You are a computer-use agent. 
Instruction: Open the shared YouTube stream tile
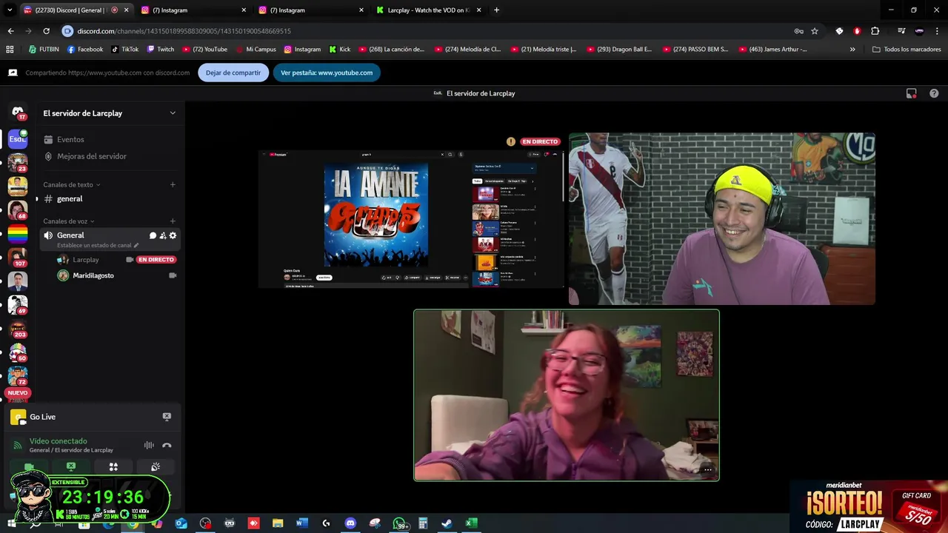411,219
